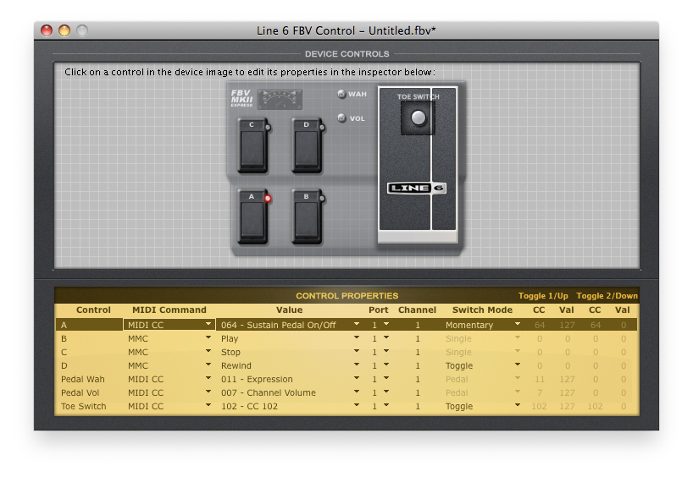Select the Pedal Wah row

(x=83, y=380)
